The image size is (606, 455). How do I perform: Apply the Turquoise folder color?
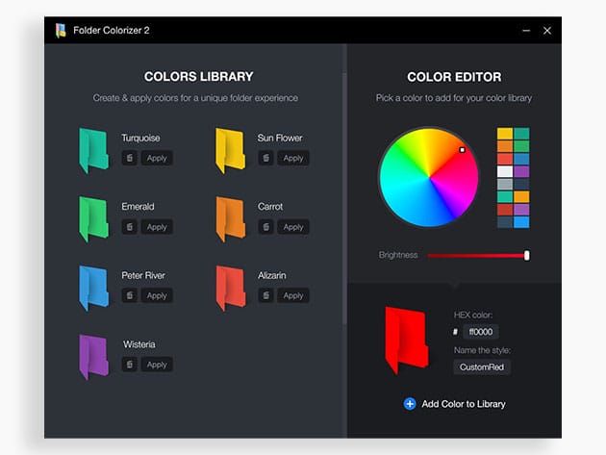coord(157,158)
